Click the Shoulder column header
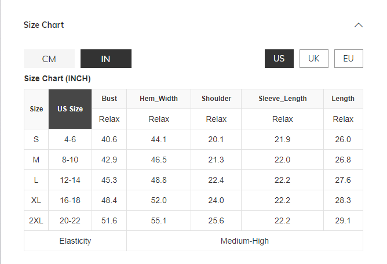Image resolution: width=387 pixels, height=264 pixels. [217, 99]
